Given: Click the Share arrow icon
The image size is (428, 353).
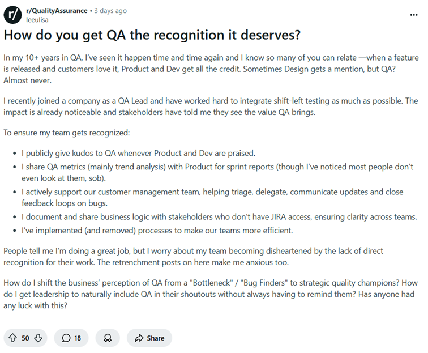Looking at the screenshot, I should pyautogui.click(x=139, y=338).
